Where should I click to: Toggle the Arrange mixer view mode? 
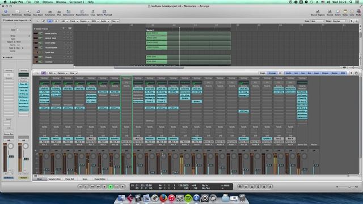pyautogui.click(x=272, y=73)
